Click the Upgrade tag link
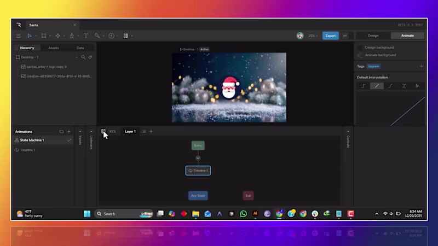Image resolution: width=438 pixels, height=246 pixels. point(373,66)
